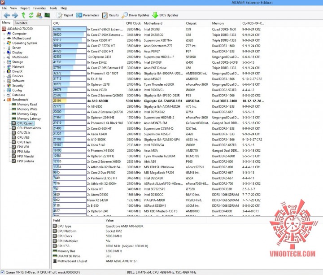Select the Memory Write benchmark
This screenshot has width=323, height=275.
tap(25, 109)
